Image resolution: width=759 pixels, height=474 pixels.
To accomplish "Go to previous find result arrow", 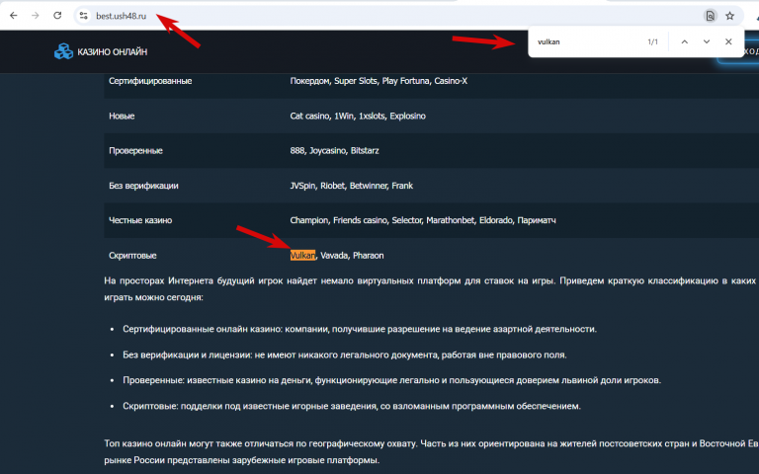I will [685, 41].
